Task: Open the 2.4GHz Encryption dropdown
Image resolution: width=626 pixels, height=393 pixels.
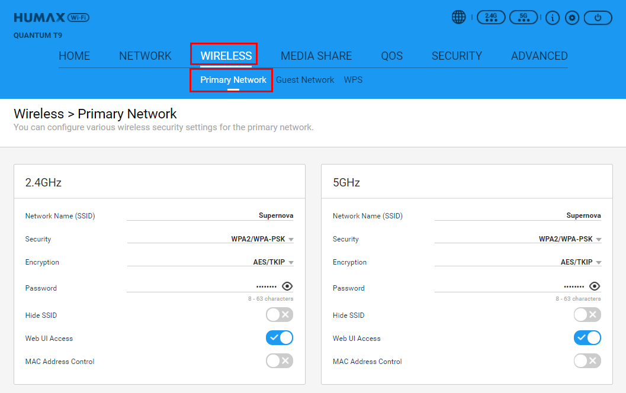Action: tap(210, 262)
